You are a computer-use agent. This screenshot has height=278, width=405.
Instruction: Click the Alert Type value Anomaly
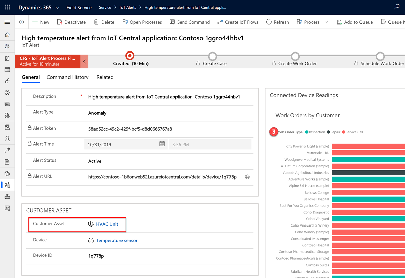coord(97,113)
